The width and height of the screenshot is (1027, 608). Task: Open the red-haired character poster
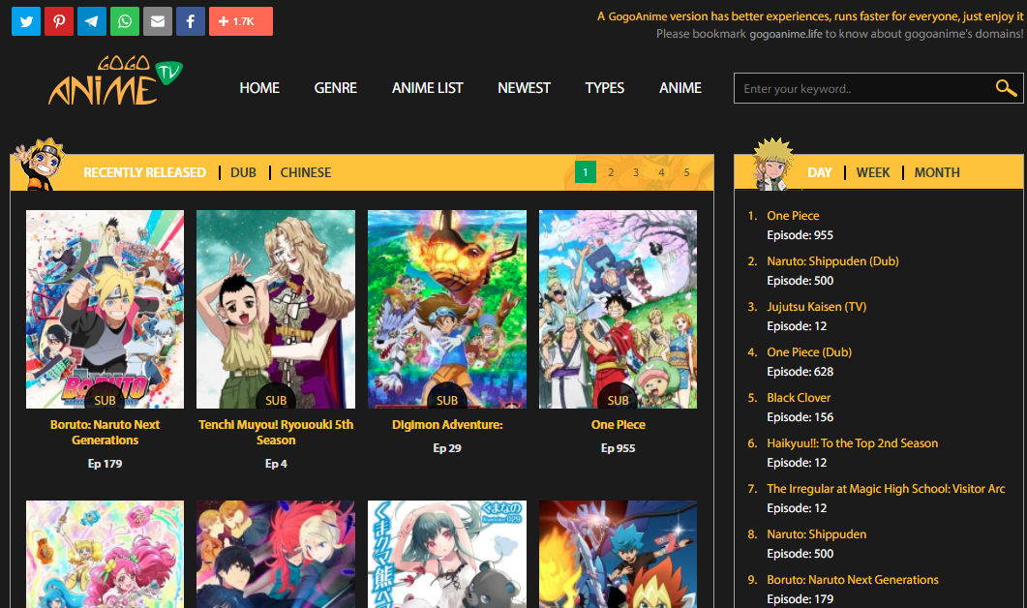pyautogui.click(x=276, y=555)
